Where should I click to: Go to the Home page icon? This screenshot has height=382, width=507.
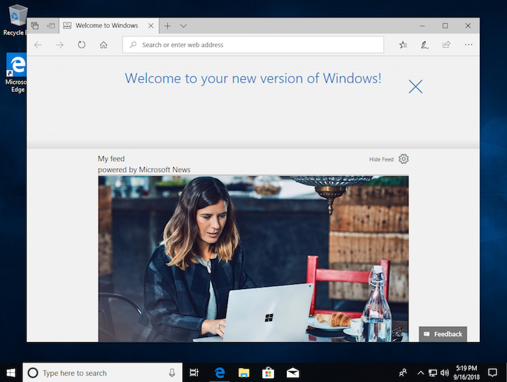tap(103, 45)
